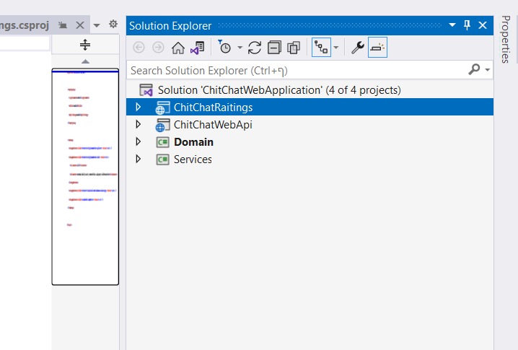Switch to the .csproj document tab
This screenshot has width=518, height=350.
click(x=24, y=25)
